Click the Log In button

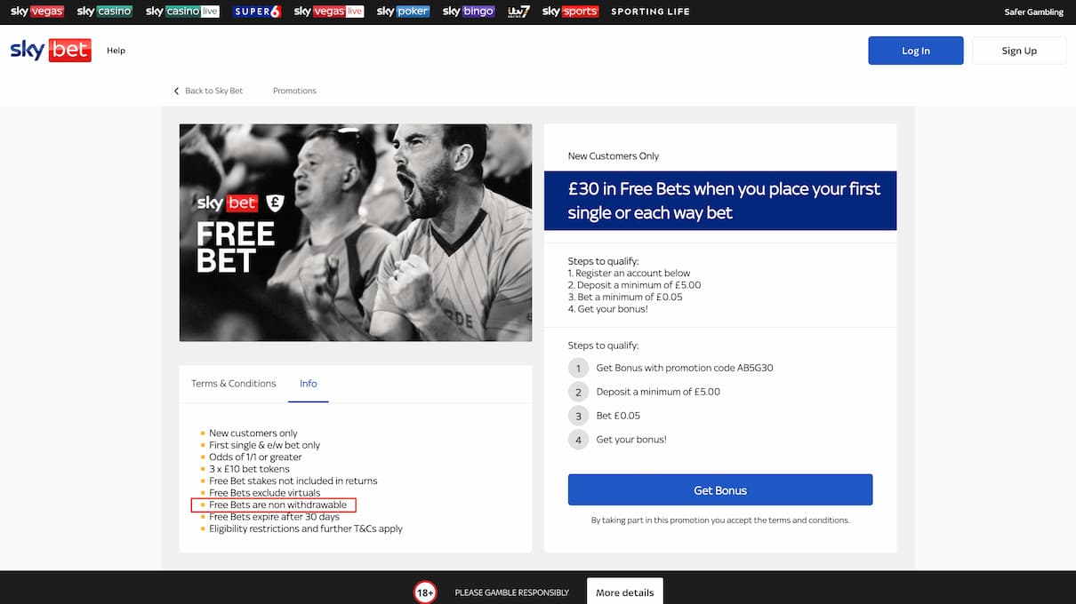(x=916, y=51)
